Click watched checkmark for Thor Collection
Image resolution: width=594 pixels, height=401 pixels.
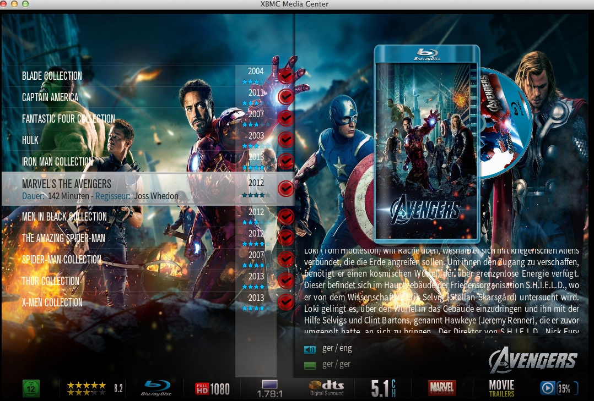click(x=285, y=281)
